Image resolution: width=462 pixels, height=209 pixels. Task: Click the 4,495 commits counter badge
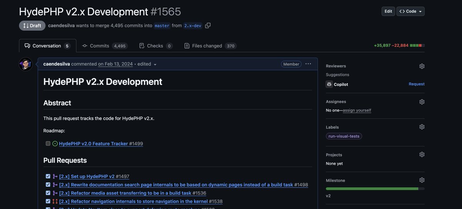120,46
